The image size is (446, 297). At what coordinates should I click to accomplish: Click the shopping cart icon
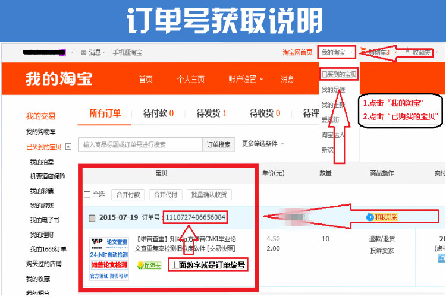pos(363,51)
